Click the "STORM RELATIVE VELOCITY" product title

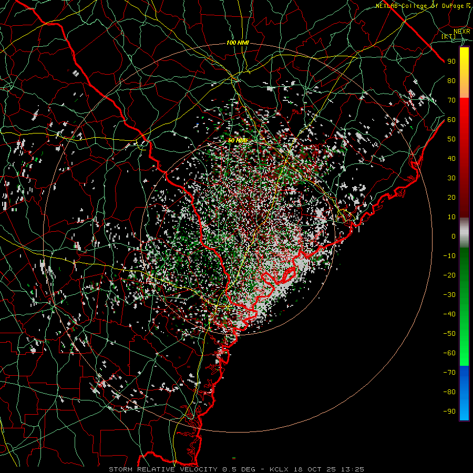click(x=163, y=469)
